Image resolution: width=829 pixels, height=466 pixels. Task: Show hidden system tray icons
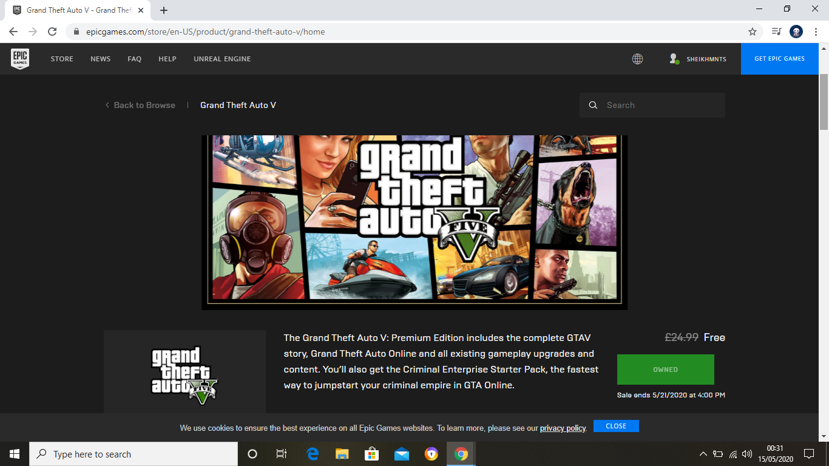703,454
